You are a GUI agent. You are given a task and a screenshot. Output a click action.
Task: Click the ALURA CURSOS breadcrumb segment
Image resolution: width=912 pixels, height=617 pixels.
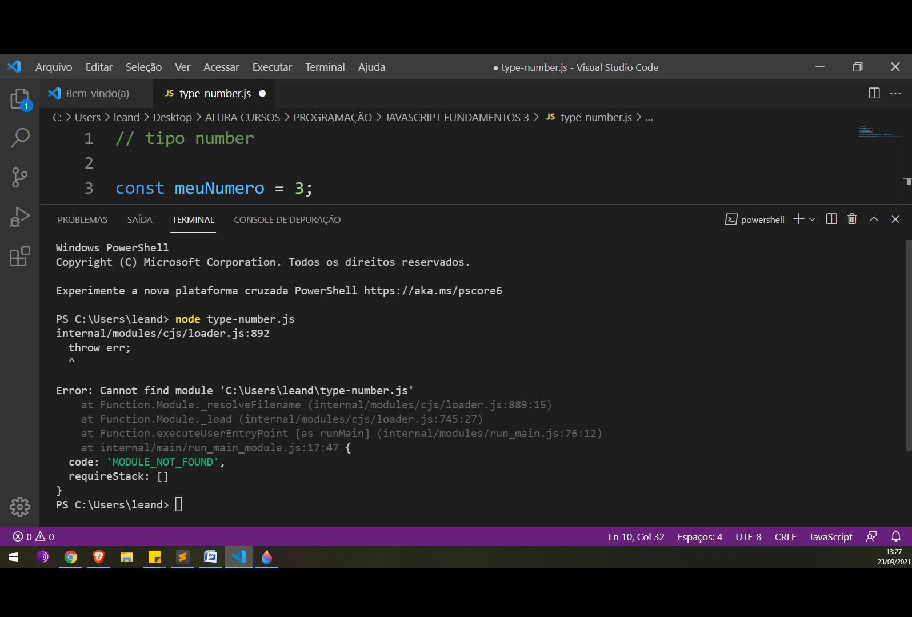pyautogui.click(x=242, y=117)
